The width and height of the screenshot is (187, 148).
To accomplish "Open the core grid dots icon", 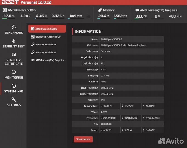I will click(88, 16).
